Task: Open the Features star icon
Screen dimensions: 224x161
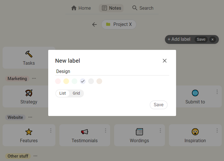Action: (29, 132)
